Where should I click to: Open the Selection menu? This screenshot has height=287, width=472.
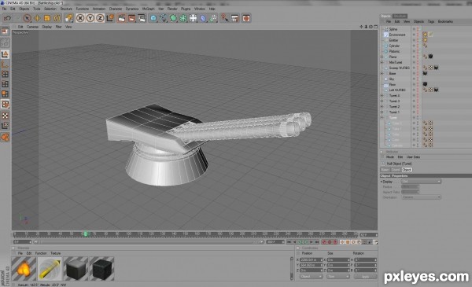tap(50, 9)
